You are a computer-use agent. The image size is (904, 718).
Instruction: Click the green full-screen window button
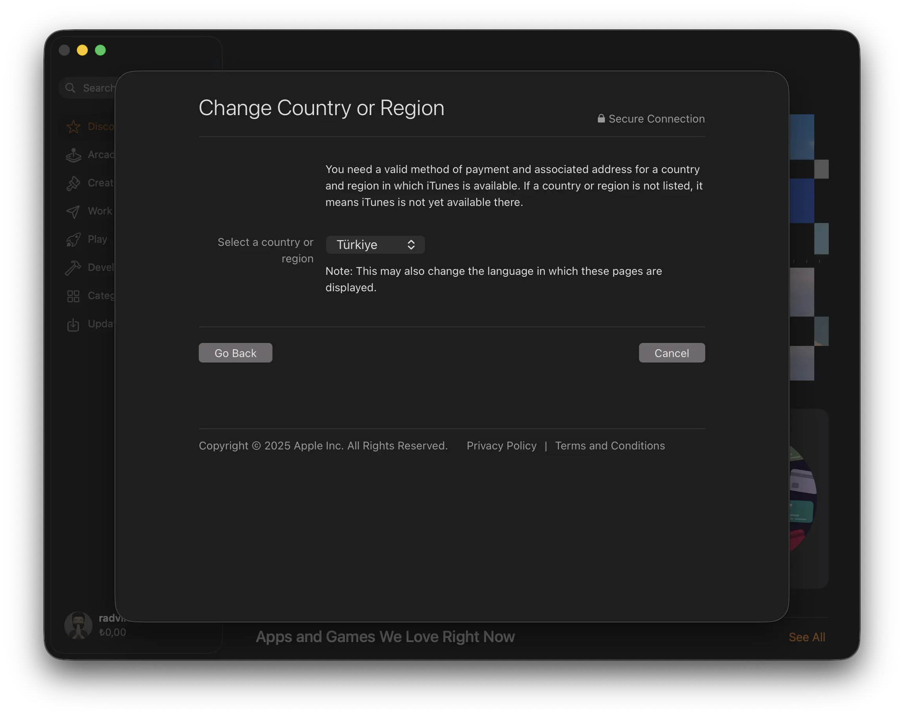[x=100, y=50]
